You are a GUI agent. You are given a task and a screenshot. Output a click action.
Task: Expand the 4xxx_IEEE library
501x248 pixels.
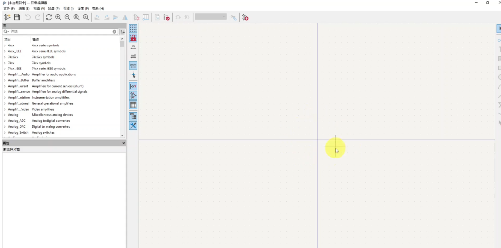tap(5, 51)
